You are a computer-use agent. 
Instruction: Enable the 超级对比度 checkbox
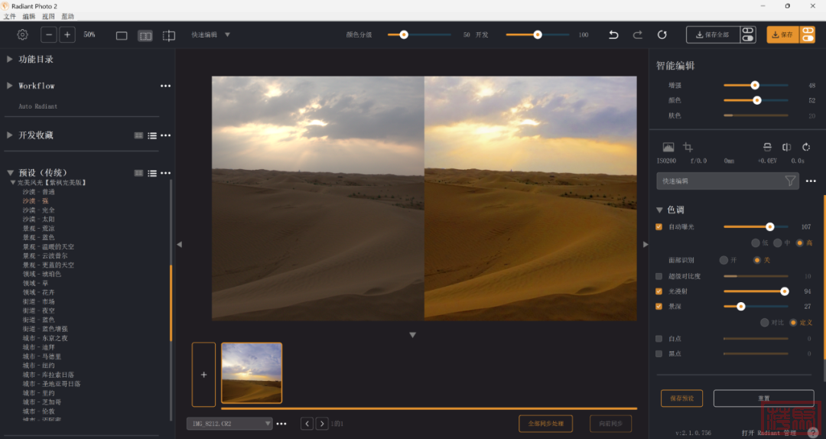(x=659, y=276)
